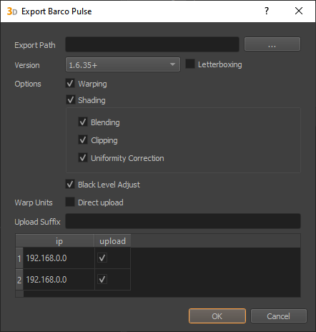Toggle Black Level Adjust checkbox
316x332 pixels.
(70, 185)
